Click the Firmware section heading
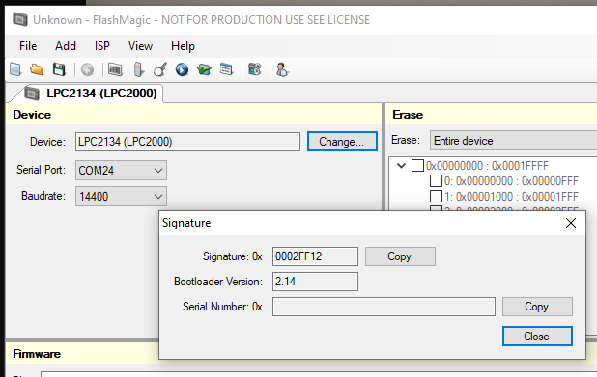The height and width of the screenshot is (377, 597). click(x=37, y=354)
